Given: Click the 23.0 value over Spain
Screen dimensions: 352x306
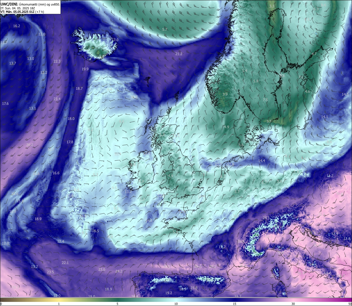Looking at the screenshot, I should point(194,288).
